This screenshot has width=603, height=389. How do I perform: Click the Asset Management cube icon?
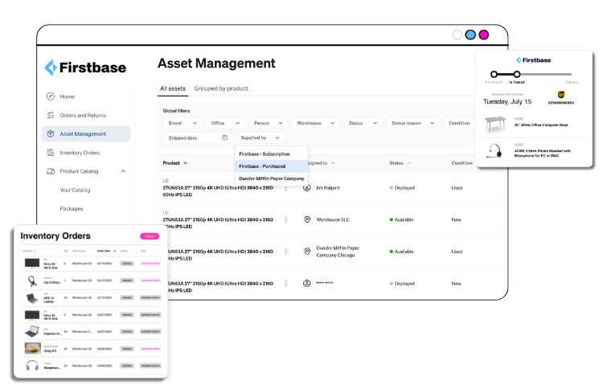[x=51, y=134]
